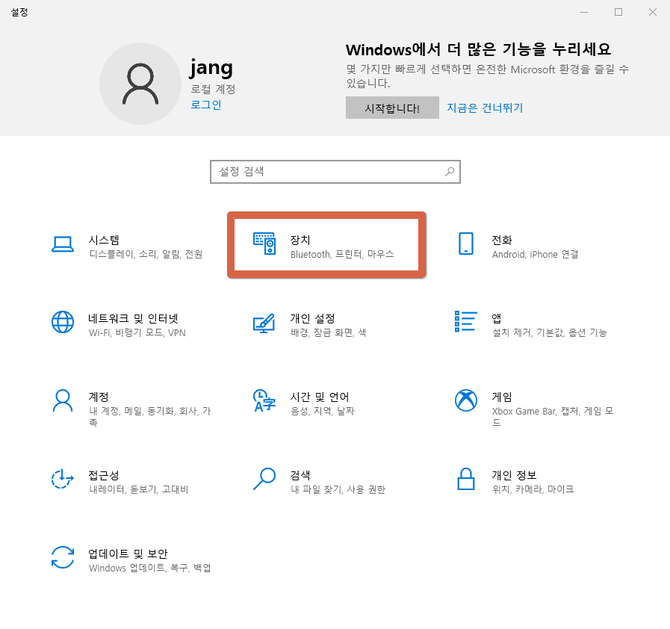Open 업데이트 및 보안 label
670x629 pixels.
coord(128,554)
